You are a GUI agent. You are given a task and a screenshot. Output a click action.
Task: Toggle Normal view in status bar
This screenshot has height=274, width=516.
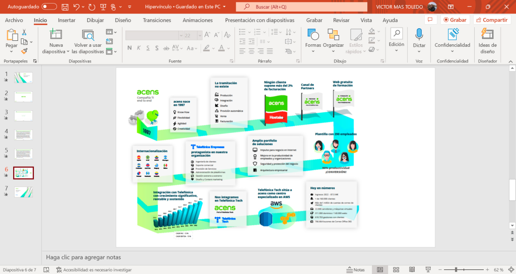[380, 270]
